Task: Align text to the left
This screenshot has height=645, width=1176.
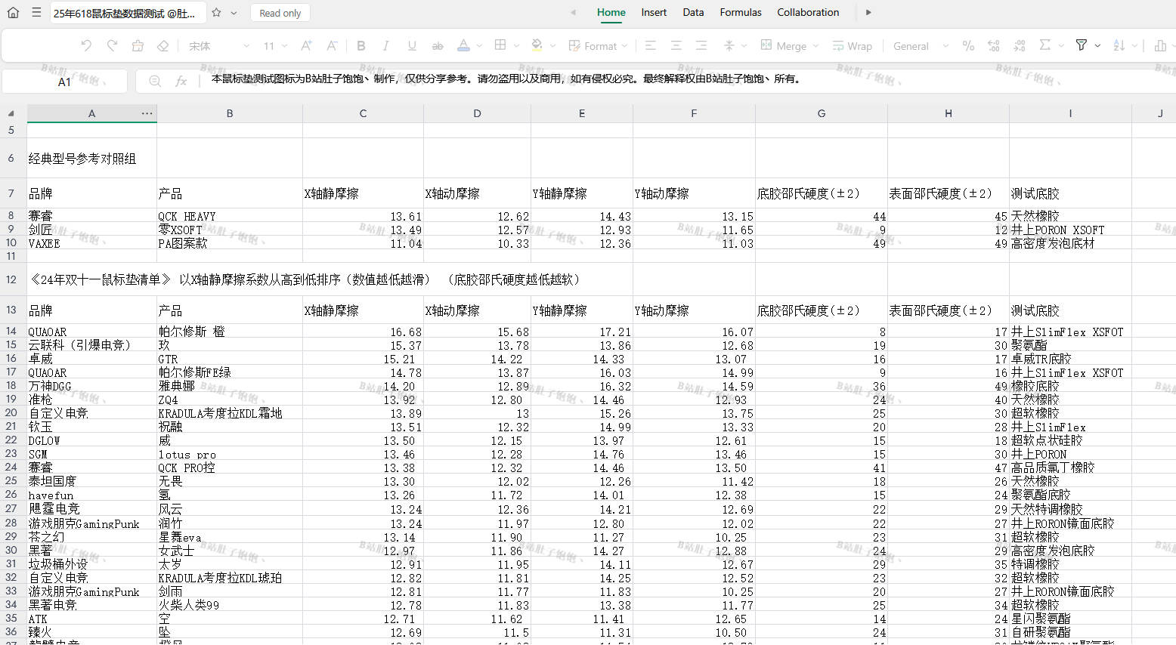Action: tap(651, 46)
